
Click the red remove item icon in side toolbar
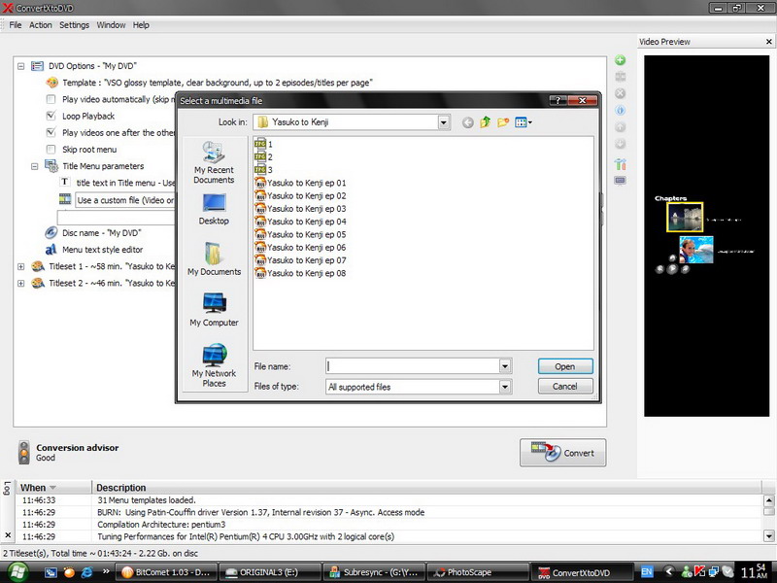pos(620,93)
